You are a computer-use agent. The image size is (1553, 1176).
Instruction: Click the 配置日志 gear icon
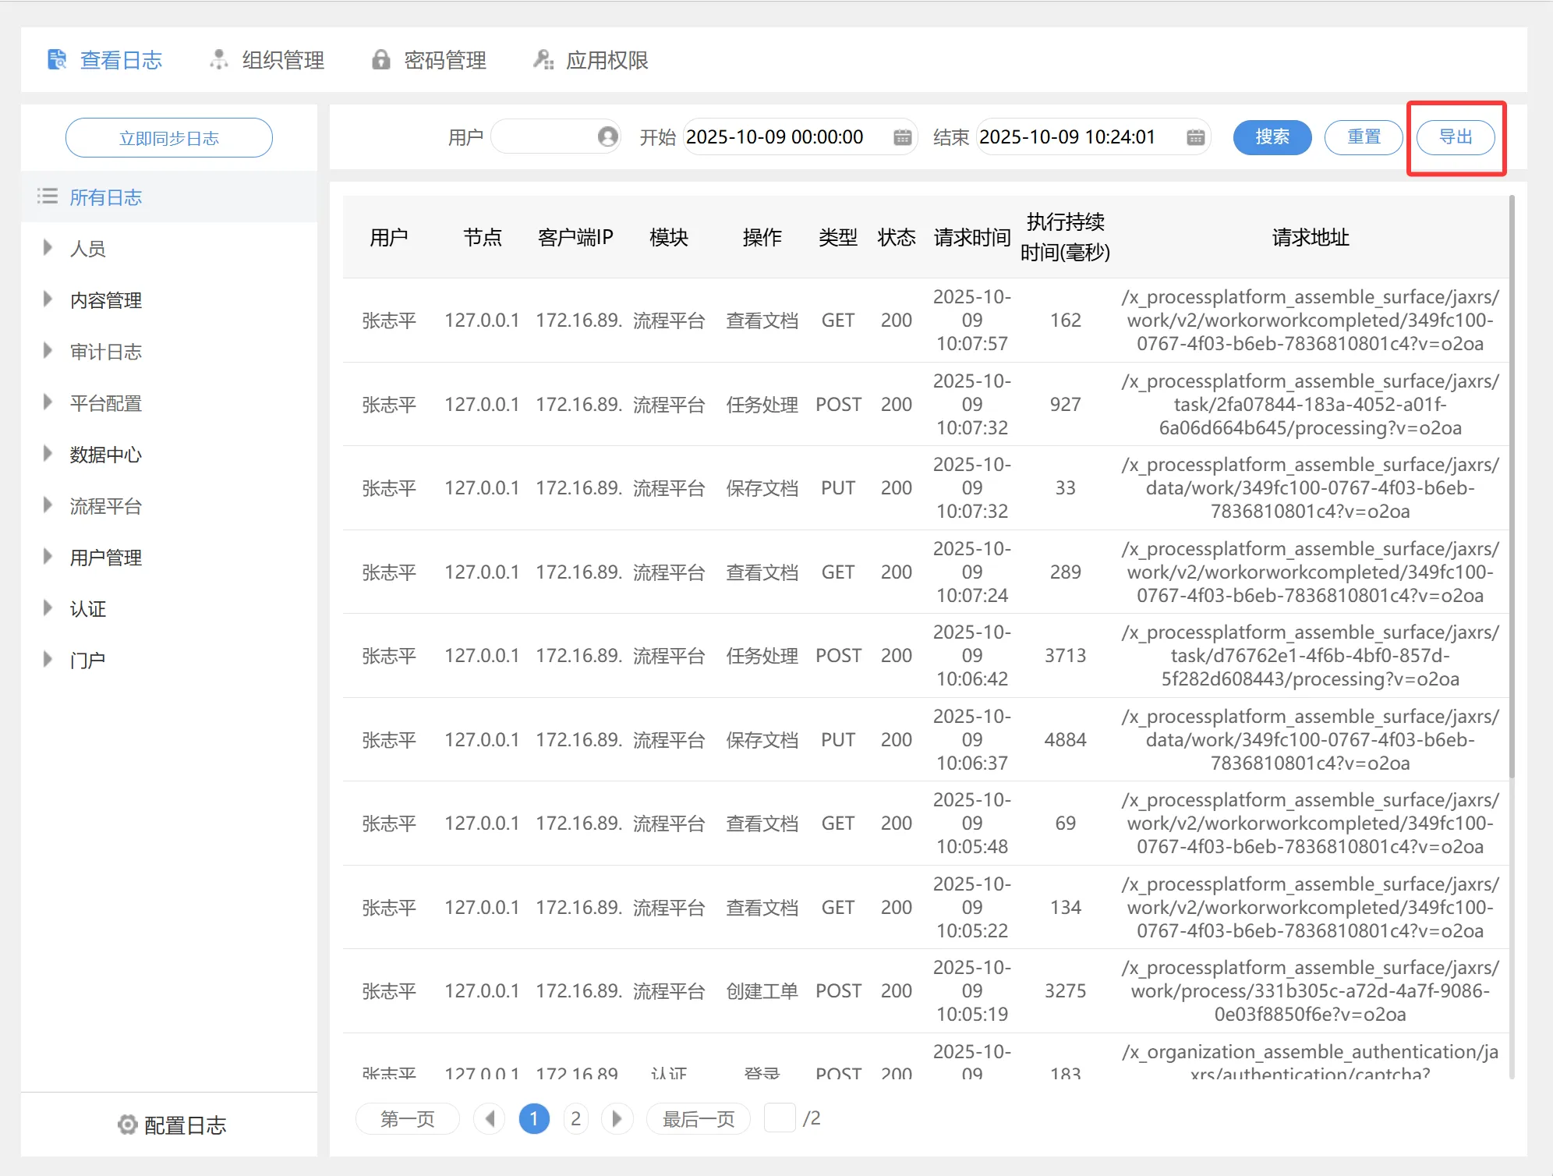tap(127, 1125)
